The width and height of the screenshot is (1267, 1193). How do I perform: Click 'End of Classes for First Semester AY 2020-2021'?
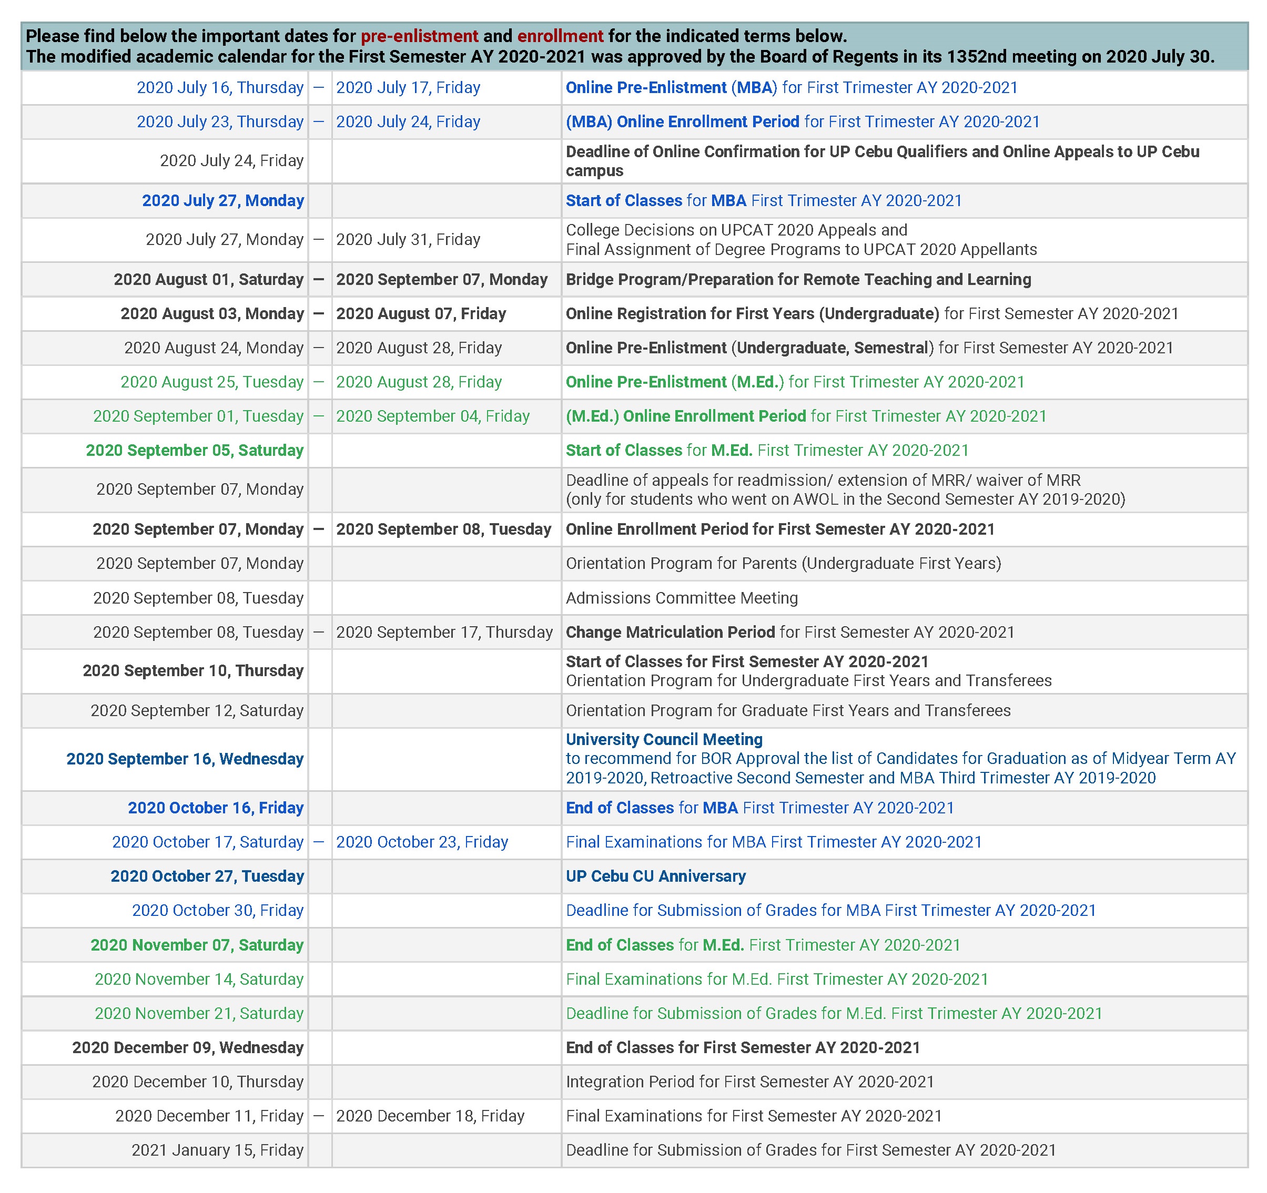pyautogui.click(x=743, y=1048)
